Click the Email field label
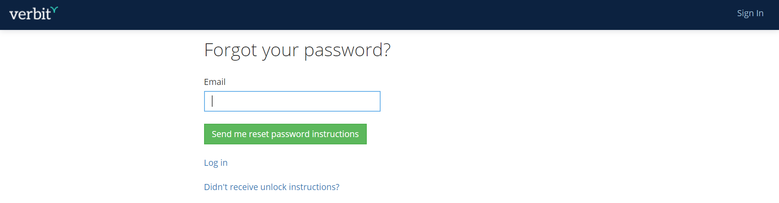 click(215, 82)
